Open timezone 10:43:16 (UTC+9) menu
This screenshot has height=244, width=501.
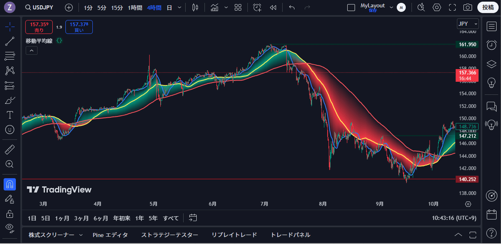pyautogui.click(x=455, y=218)
